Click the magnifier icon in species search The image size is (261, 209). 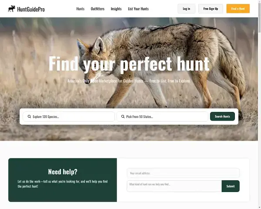(x=29, y=117)
